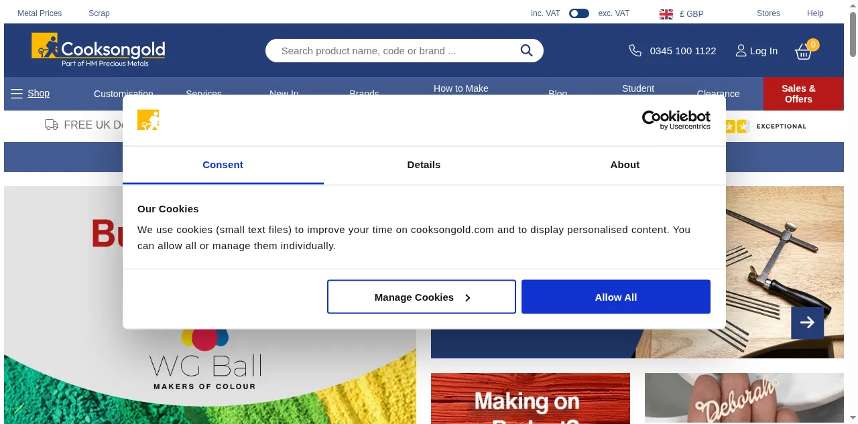Click the Cooksongold logo in header

pos(98,50)
